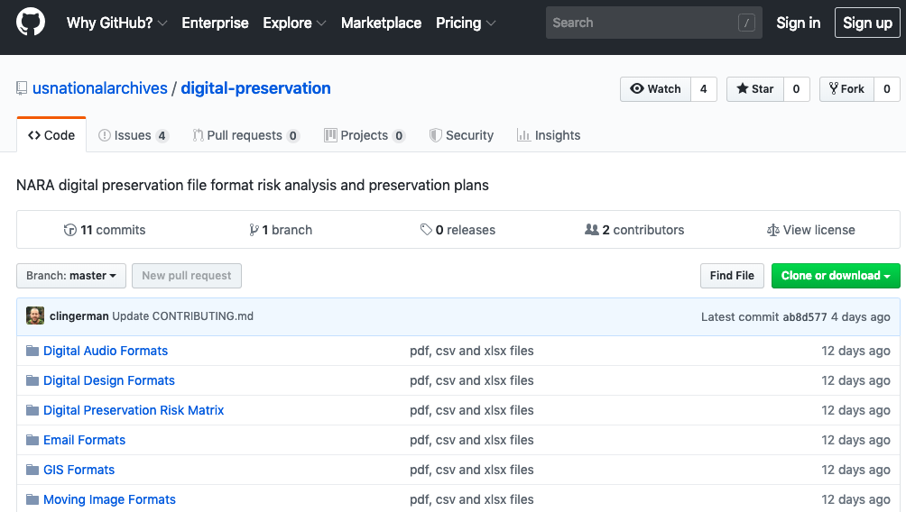This screenshot has height=512, width=906.
Task: Expand the Why GitHub? menu
Action: tap(116, 23)
